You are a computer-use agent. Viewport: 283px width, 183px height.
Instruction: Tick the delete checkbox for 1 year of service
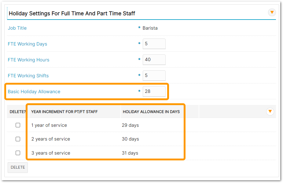point(18,125)
